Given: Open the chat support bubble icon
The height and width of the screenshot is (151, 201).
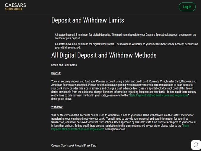Looking at the screenshot, I should click(196, 145).
